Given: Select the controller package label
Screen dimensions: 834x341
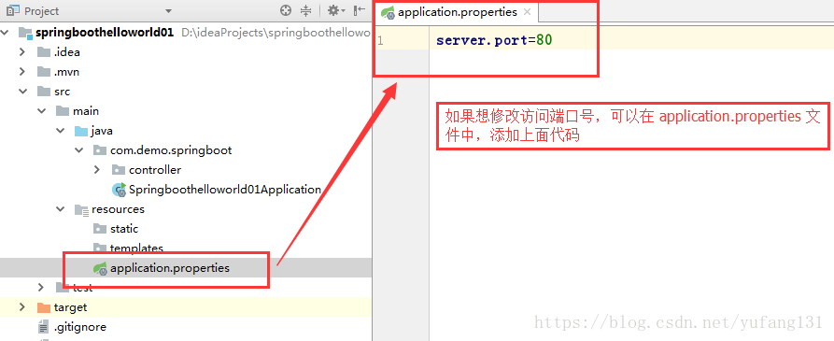Looking at the screenshot, I should 155,170.
